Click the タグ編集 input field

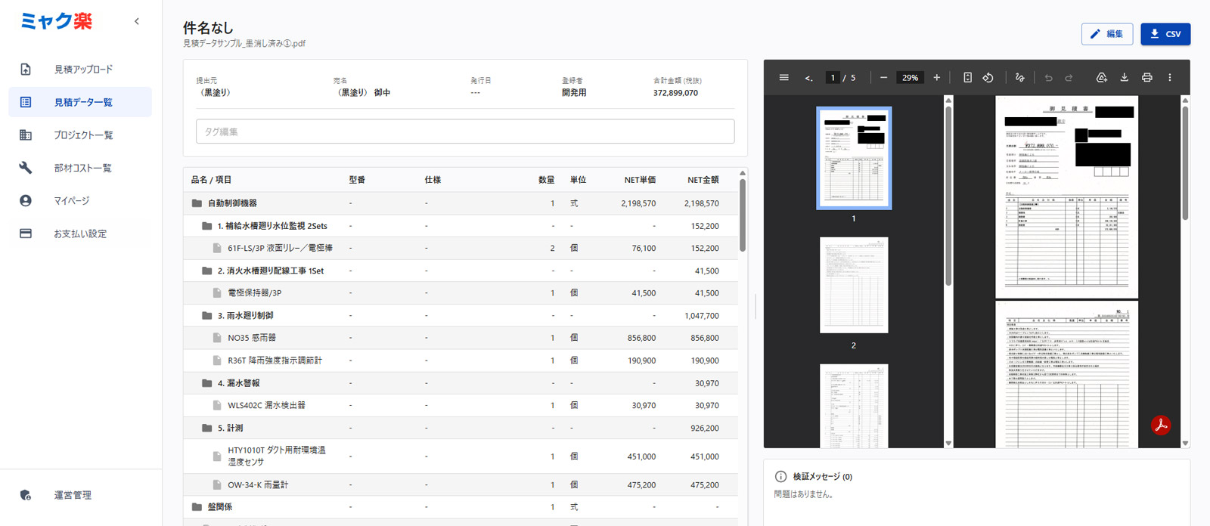pyautogui.click(x=464, y=131)
